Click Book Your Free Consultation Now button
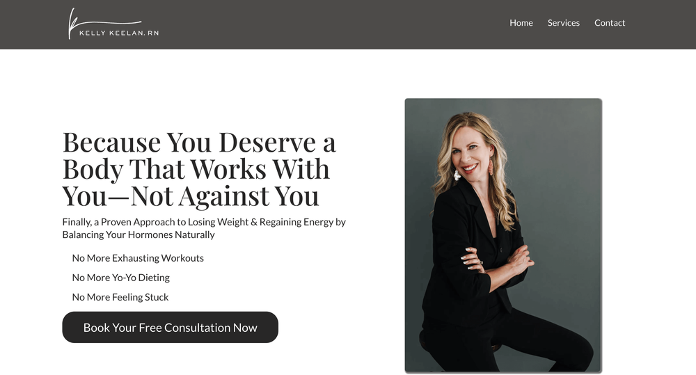 170,327
